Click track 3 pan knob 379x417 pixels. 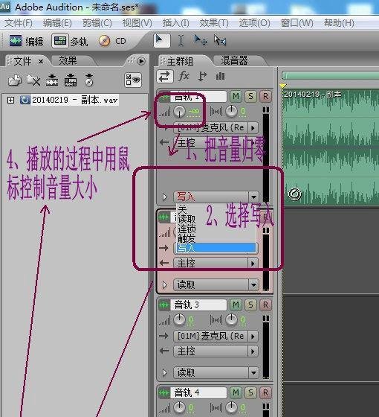(x=231, y=319)
